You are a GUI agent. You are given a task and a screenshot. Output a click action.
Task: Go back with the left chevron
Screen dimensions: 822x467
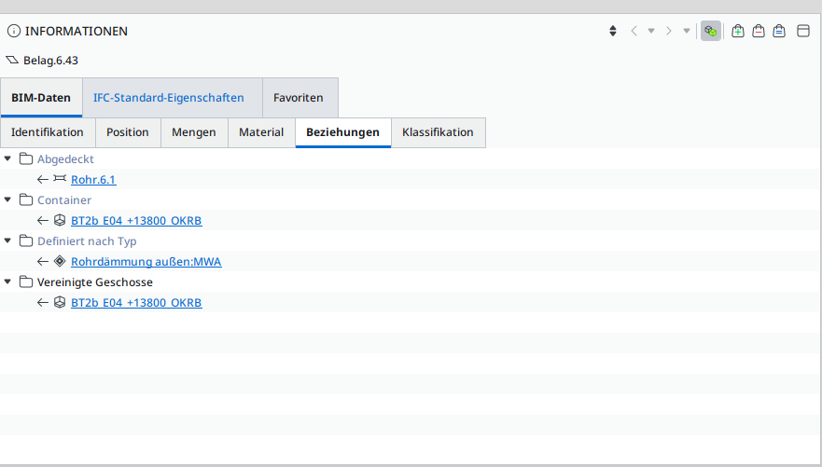[x=634, y=31]
